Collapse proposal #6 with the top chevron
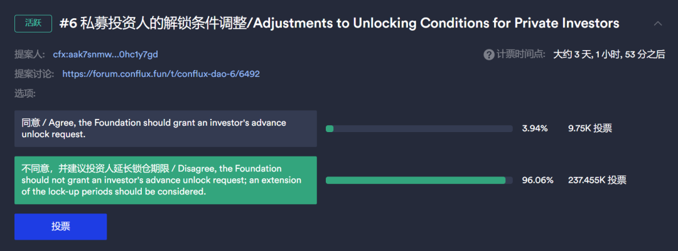 [x=658, y=24]
